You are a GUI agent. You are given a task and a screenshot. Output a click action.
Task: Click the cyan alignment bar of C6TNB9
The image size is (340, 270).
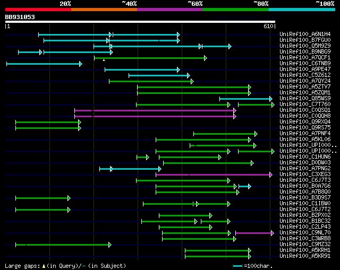coord(44,64)
